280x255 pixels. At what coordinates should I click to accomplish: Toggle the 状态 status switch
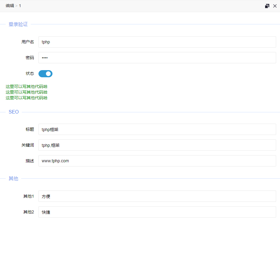[x=45, y=74]
